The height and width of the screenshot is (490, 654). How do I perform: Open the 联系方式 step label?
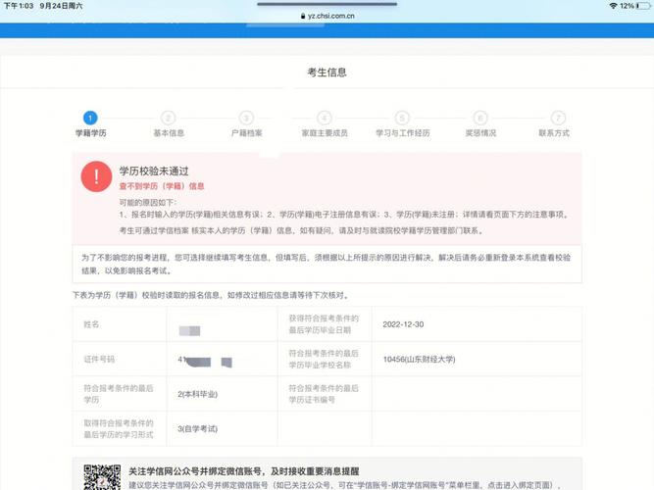tap(554, 133)
